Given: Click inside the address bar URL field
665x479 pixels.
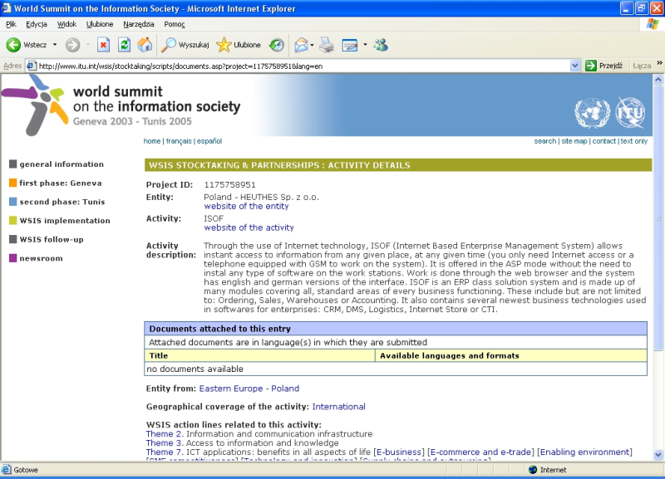Looking at the screenshot, I should click(x=299, y=66).
